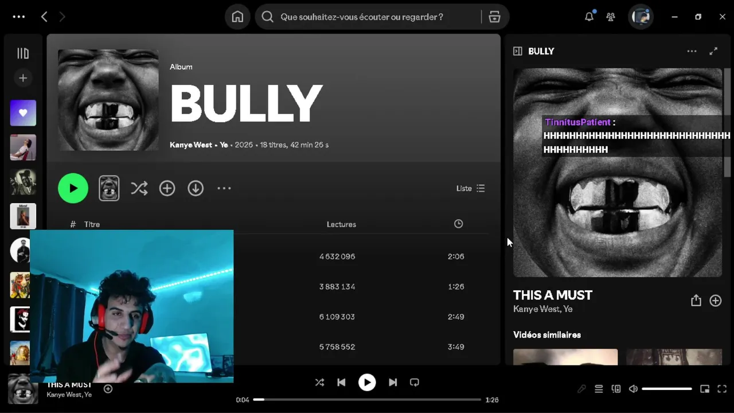Connect to a device icon
The height and width of the screenshot is (413, 734).
(616, 389)
